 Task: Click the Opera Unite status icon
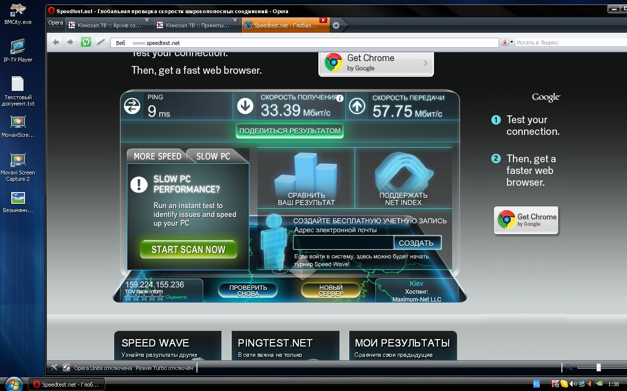[66, 368]
